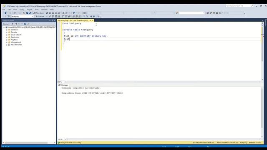Select the Messages results tab
Viewport: 267px width, 150px height.
click(63, 85)
